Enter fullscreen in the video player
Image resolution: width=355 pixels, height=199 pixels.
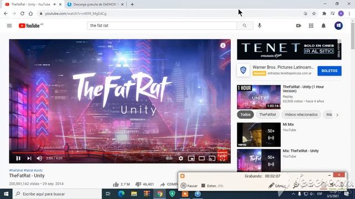[x=222, y=159]
